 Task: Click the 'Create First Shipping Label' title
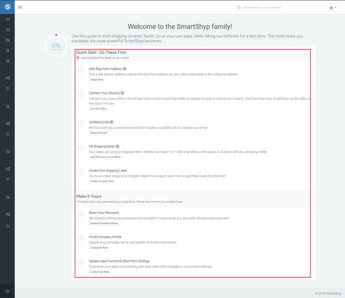pyautogui.click(x=108, y=171)
